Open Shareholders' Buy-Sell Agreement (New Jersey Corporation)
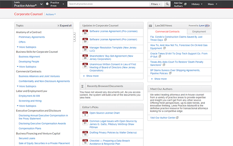The width and height of the screenshot is (233, 146). [x=111, y=57]
